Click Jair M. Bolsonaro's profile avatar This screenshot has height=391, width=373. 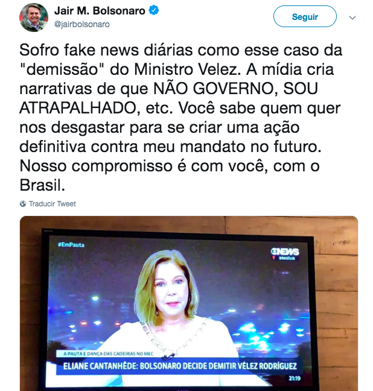click(x=34, y=17)
